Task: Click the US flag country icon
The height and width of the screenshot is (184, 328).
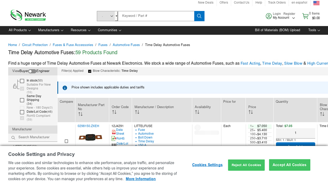Action: [316, 3]
